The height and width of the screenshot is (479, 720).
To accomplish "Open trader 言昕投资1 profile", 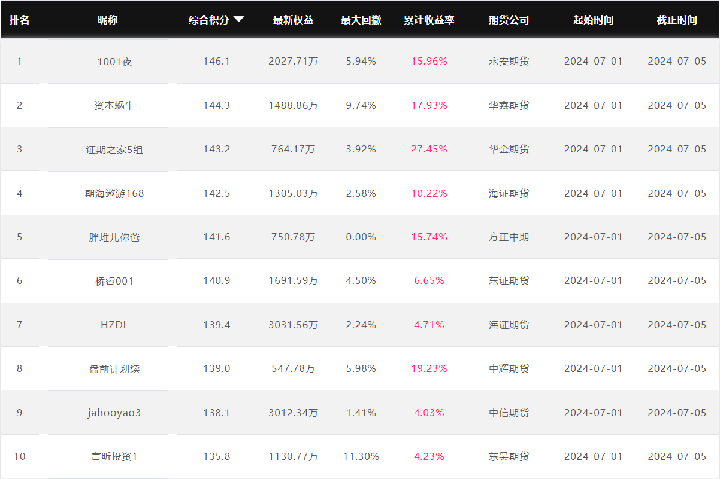I will tap(114, 456).
